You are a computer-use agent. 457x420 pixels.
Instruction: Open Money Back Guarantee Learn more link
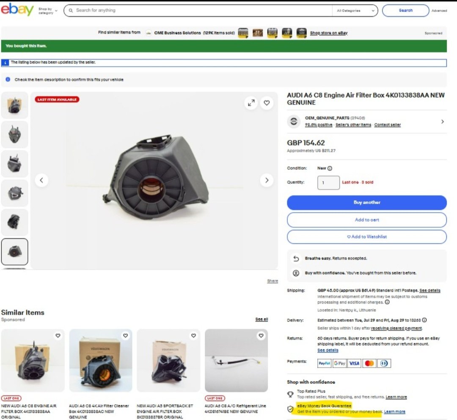click(x=395, y=412)
